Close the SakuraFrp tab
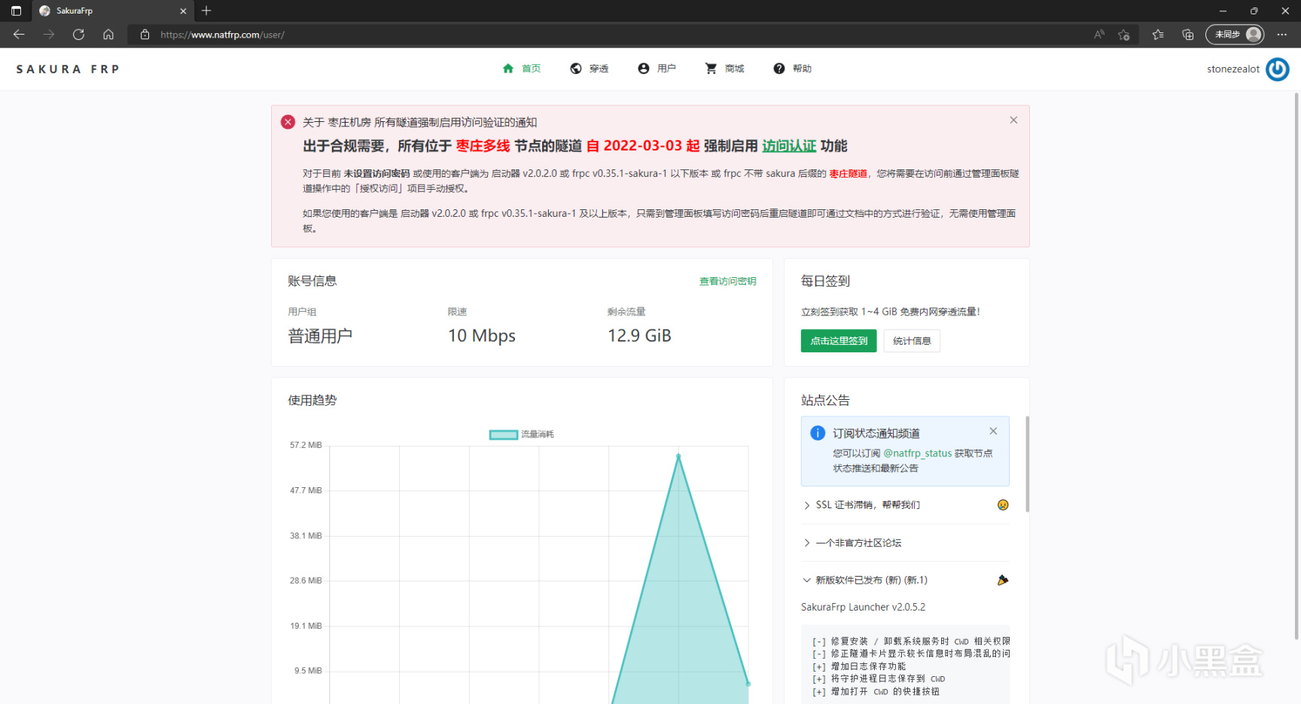Viewport: 1301px width, 704px height. (183, 11)
